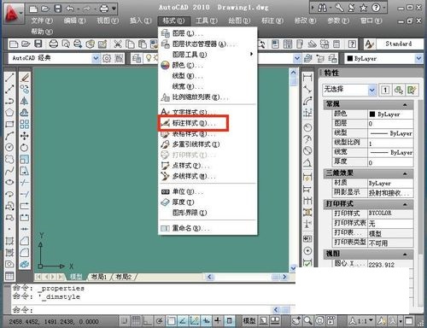
Task: Open the annotation scale 1:1 dropdown
Action: tap(371, 320)
